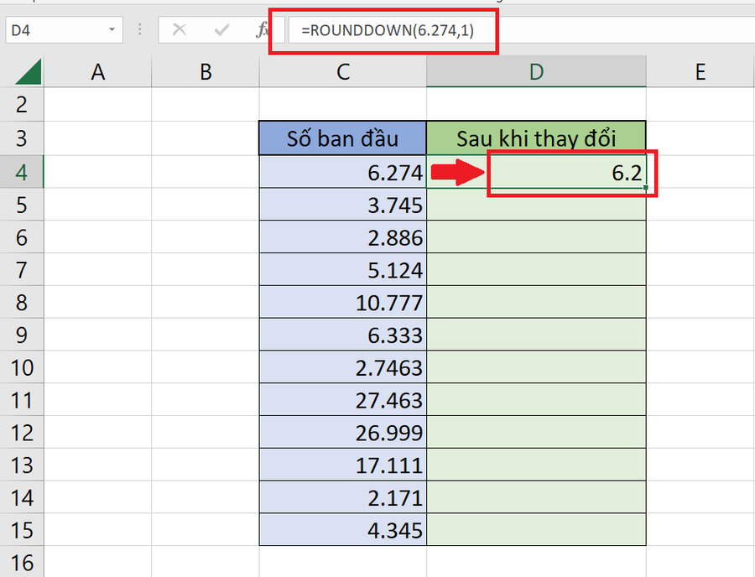The height and width of the screenshot is (577, 755).
Task: Select row 5 header
Action: [x=22, y=205]
